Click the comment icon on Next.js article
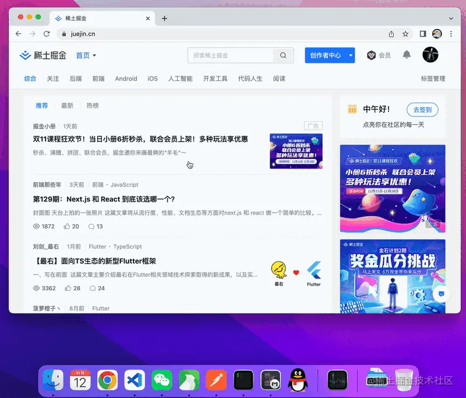The image size is (466, 398). (x=91, y=227)
